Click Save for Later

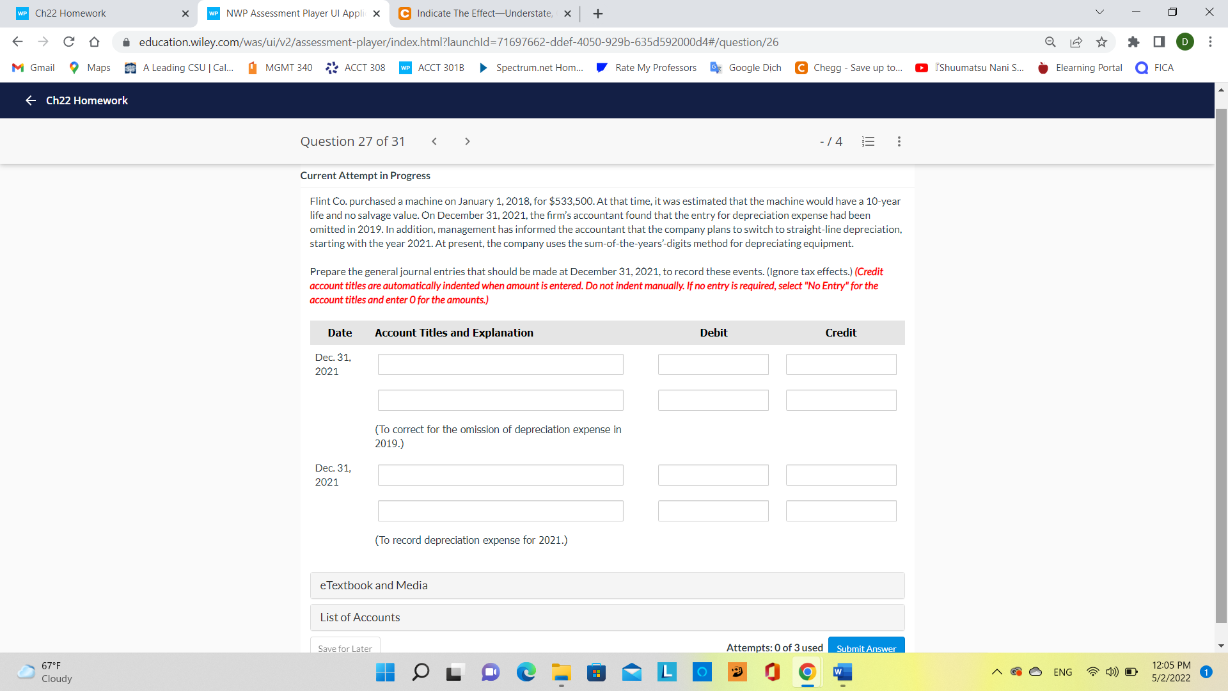[345, 648]
